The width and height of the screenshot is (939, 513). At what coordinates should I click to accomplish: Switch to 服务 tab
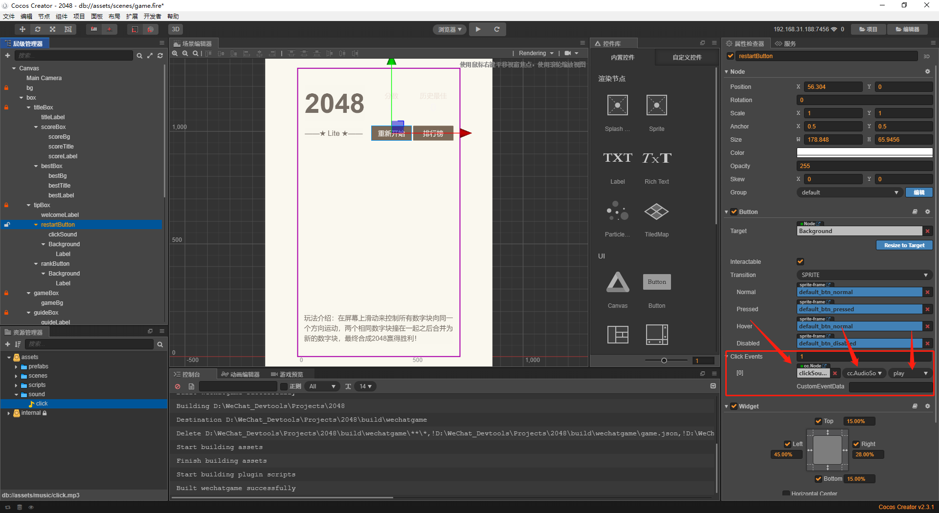point(785,43)
